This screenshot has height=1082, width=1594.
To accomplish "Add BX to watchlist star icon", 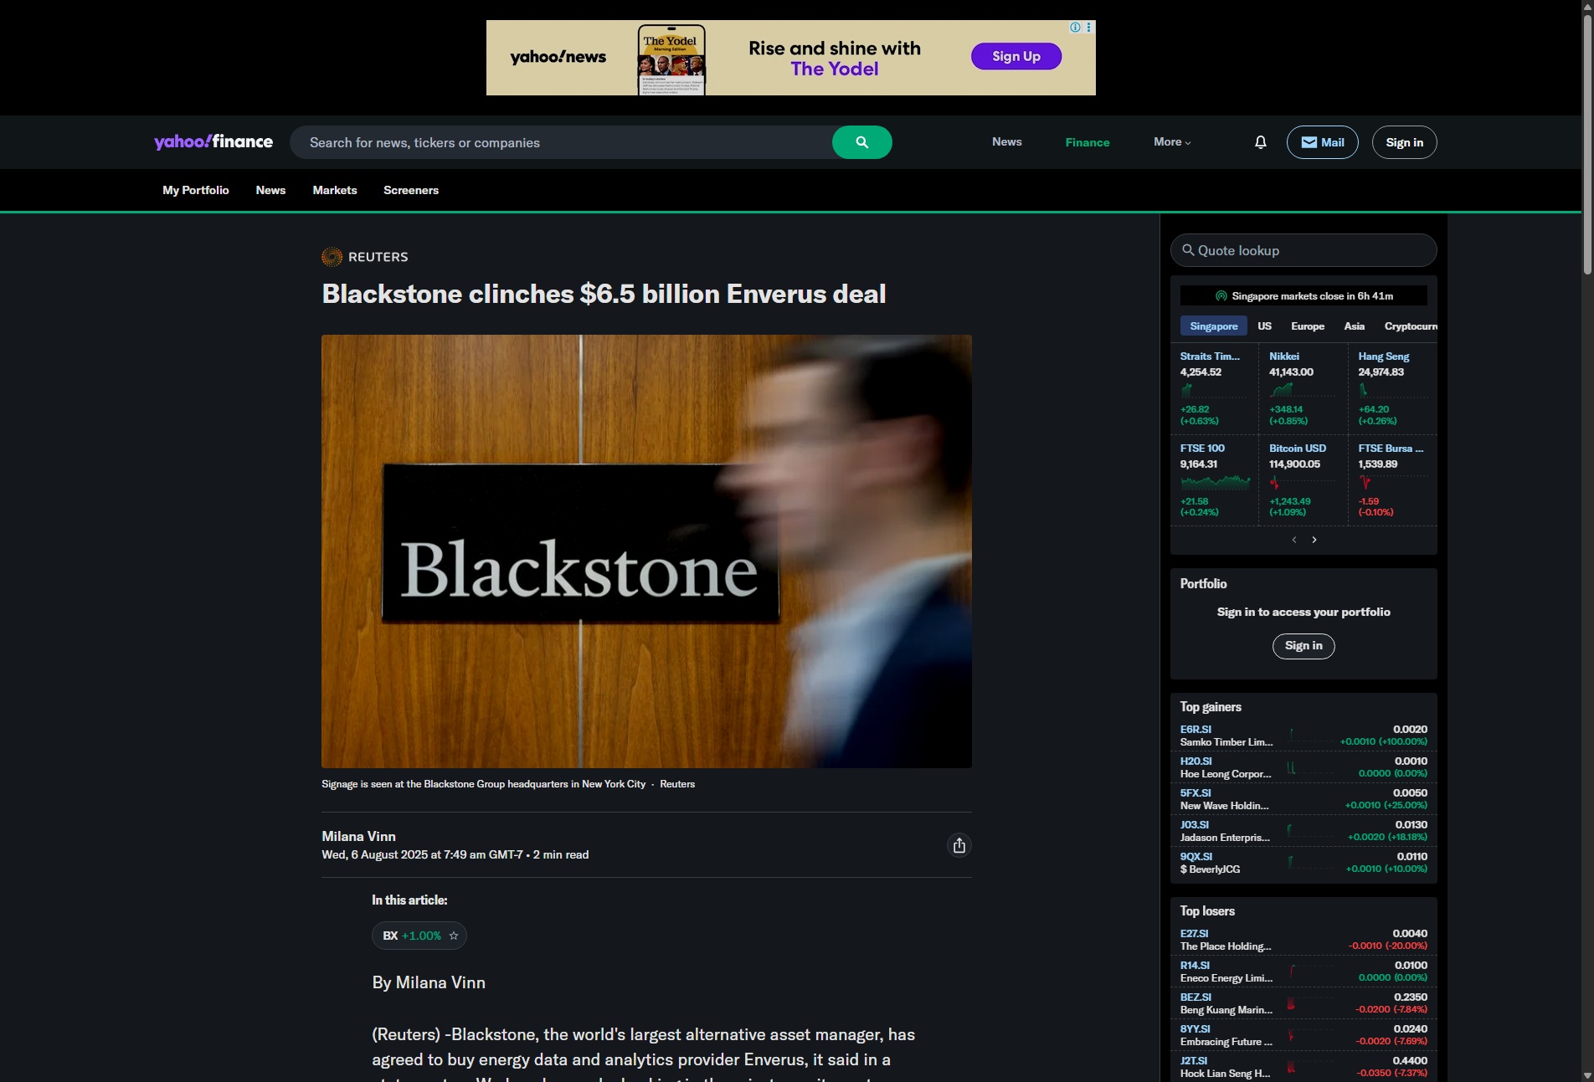I will [x=454, y=936].
